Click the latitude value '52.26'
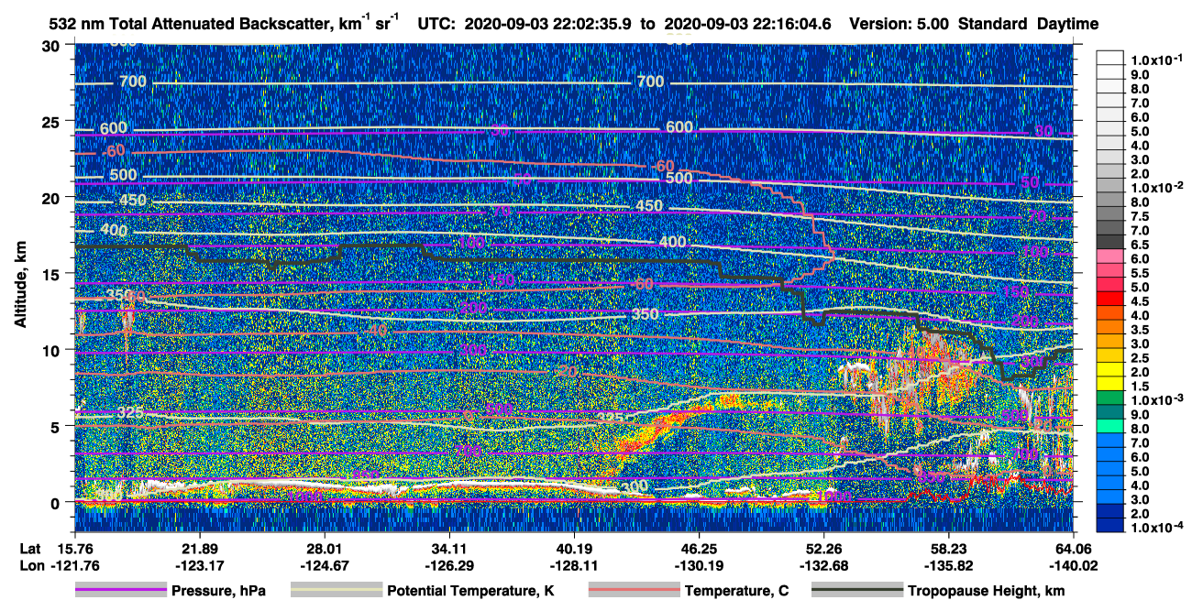1192x611 pixels. 823,548
